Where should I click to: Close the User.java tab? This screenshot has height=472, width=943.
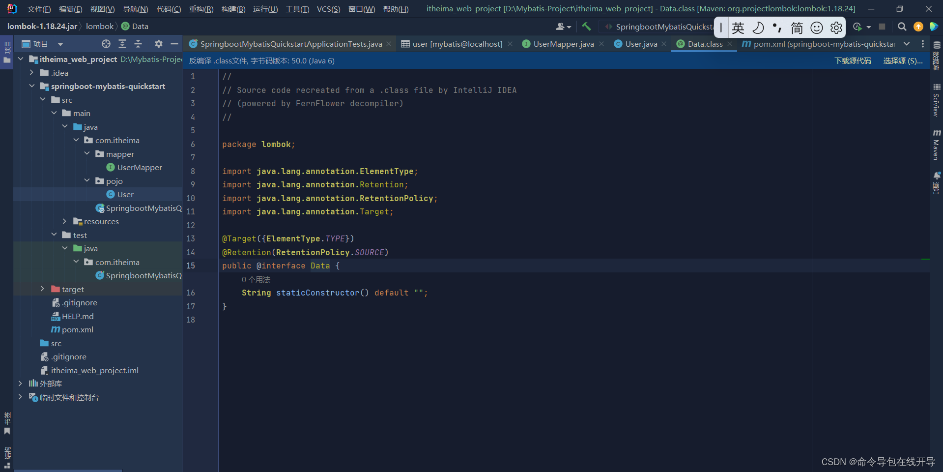pos(664,44)
